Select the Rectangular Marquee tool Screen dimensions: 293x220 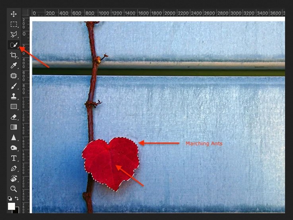pyautogui.click(x=14, y=24)
